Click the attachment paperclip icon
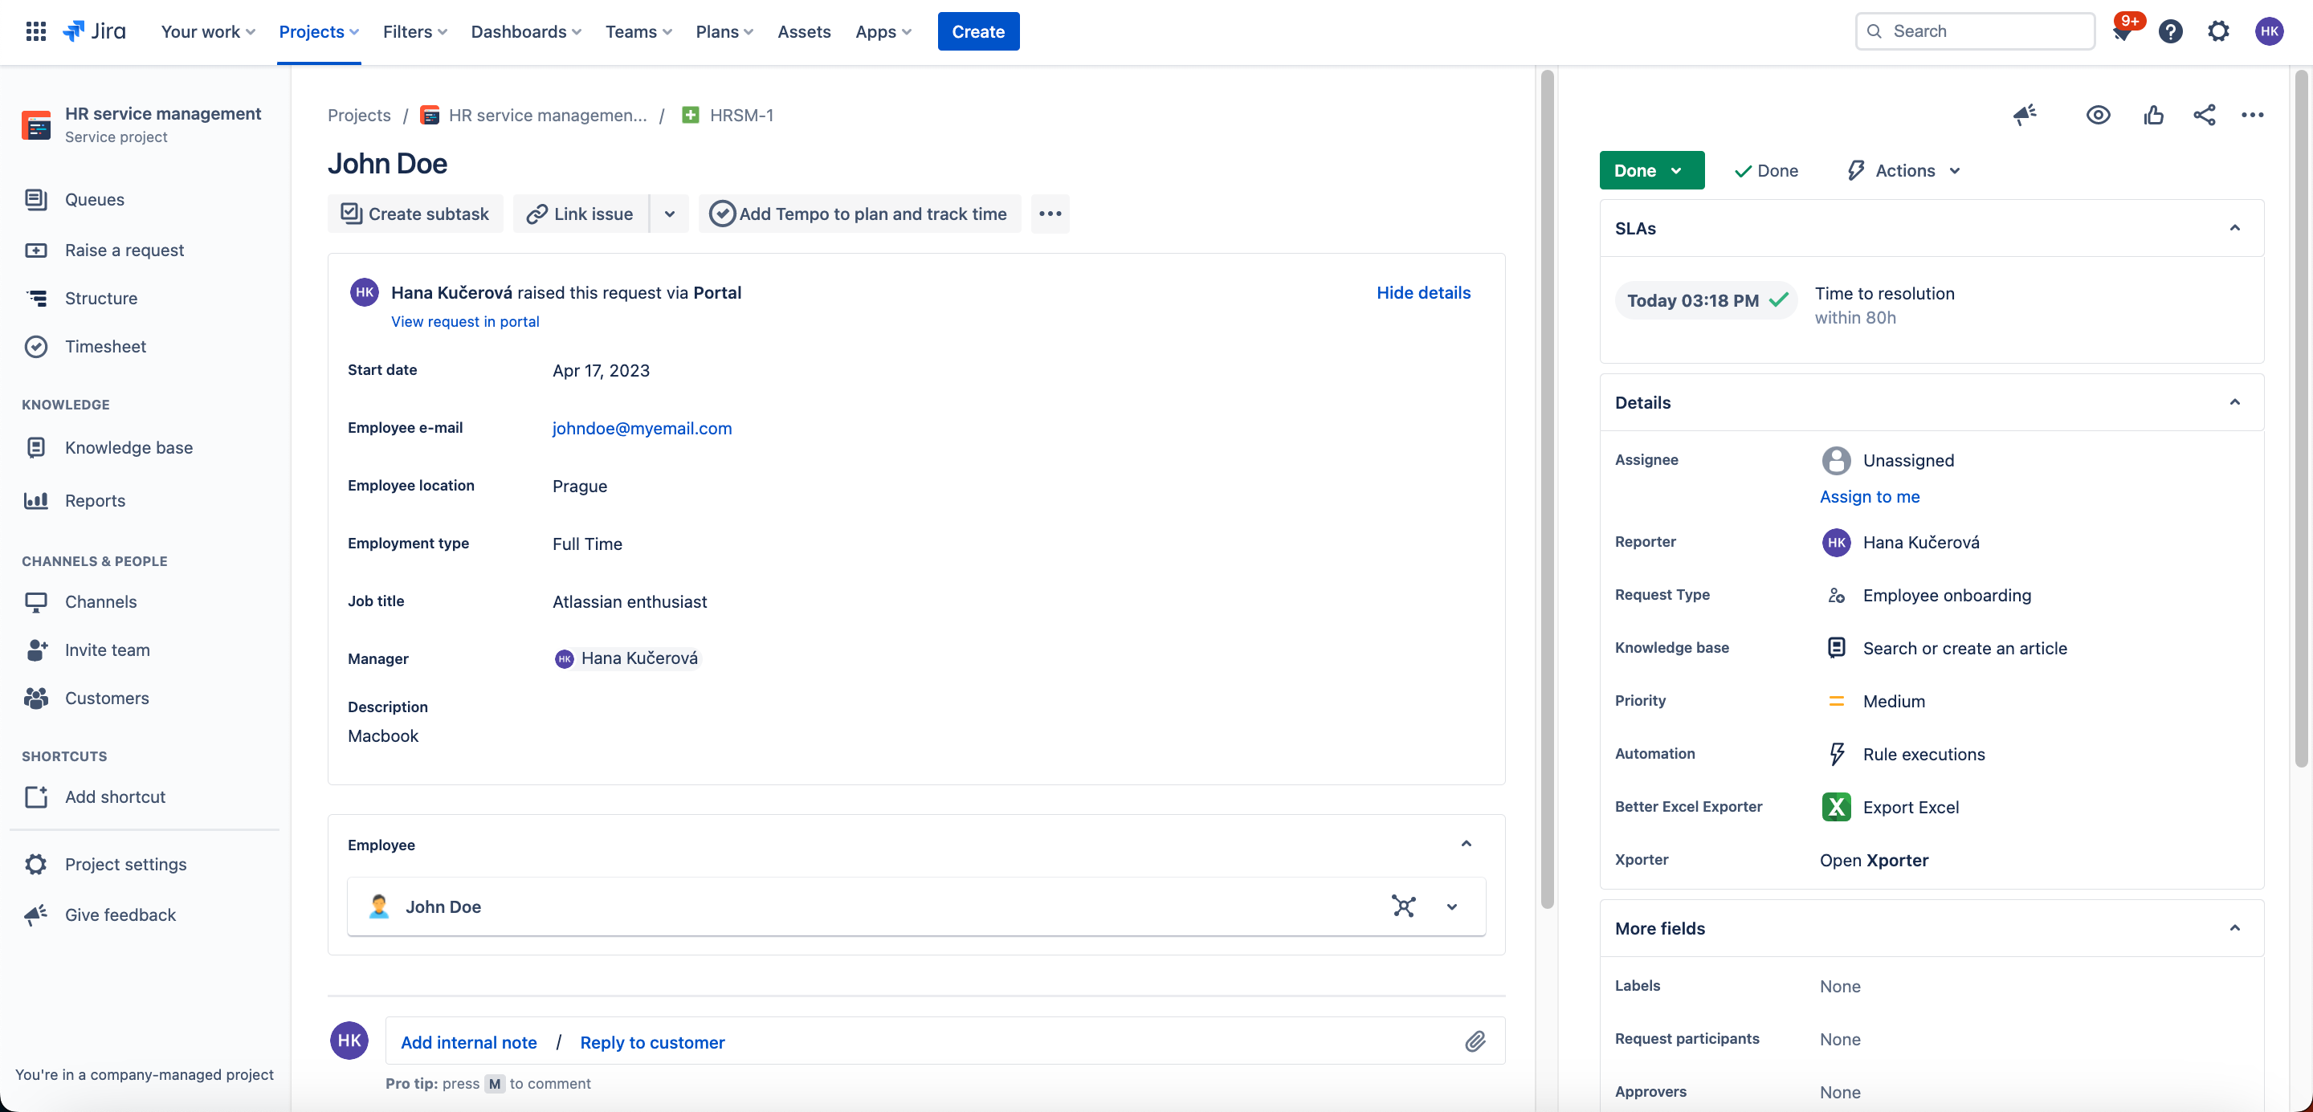This screenshot has width=2313, height=1112. pyautogui.click(x=1475, y=1041)
